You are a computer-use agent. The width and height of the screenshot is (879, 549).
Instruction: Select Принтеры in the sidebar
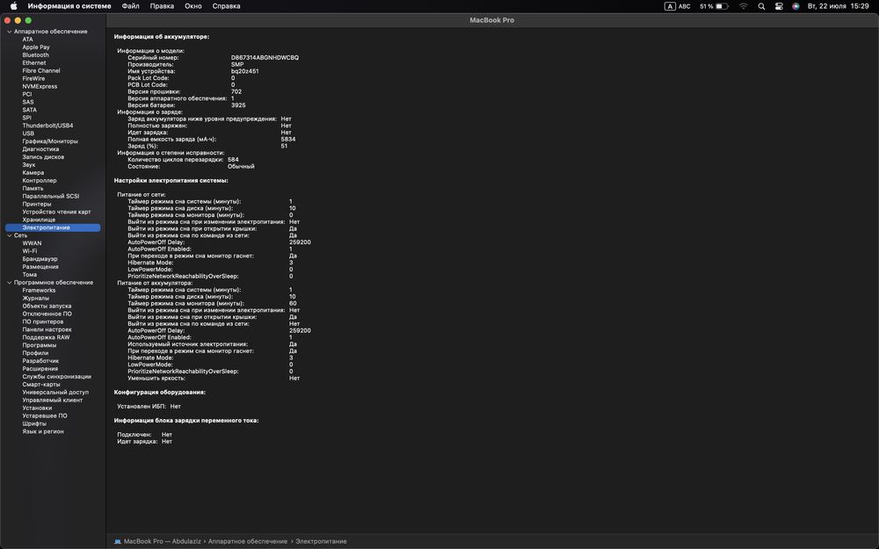point(36,204)
